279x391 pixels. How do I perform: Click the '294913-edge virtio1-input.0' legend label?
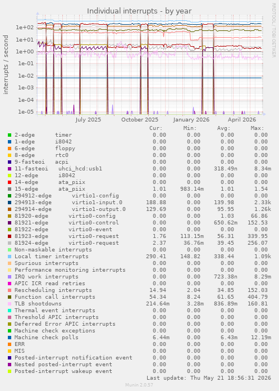[68, 203]
